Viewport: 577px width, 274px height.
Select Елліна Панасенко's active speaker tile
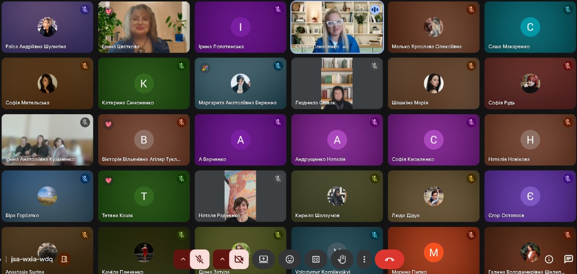[337, 27]
